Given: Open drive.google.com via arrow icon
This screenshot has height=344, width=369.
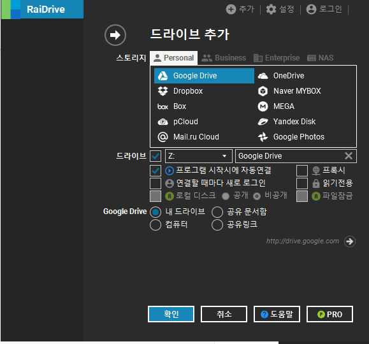Looking at the screenshot, I should [350, 241].
